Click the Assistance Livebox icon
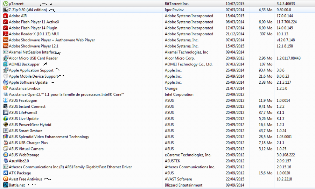 click(x=6, y=88)
